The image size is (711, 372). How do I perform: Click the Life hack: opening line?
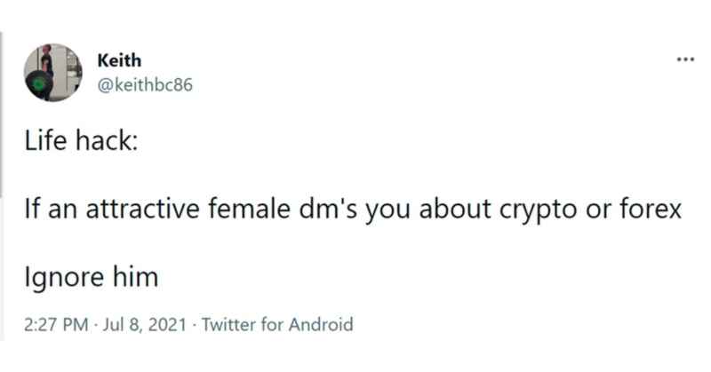click(x=81, y=140)
